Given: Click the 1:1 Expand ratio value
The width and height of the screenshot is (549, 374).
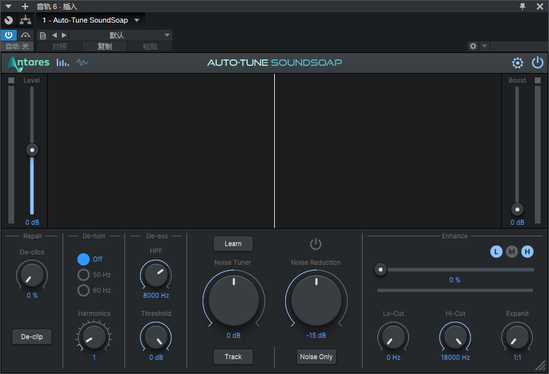Looking at the screenshot, I should point(517,357).
